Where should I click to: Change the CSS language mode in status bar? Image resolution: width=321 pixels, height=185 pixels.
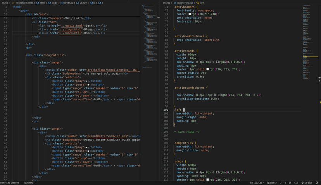coord(296,183)
